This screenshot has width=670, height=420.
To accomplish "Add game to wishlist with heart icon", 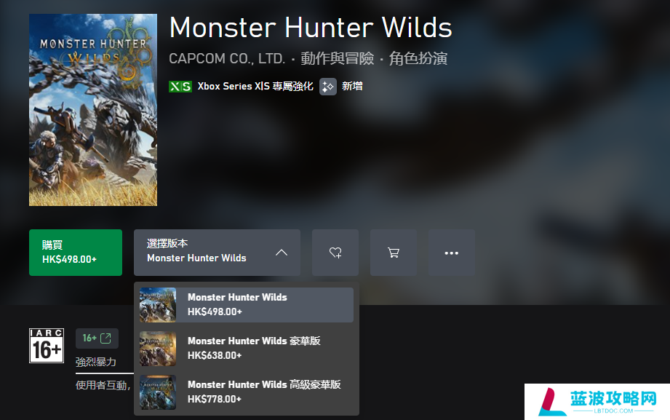I will [x=335, y=253].
